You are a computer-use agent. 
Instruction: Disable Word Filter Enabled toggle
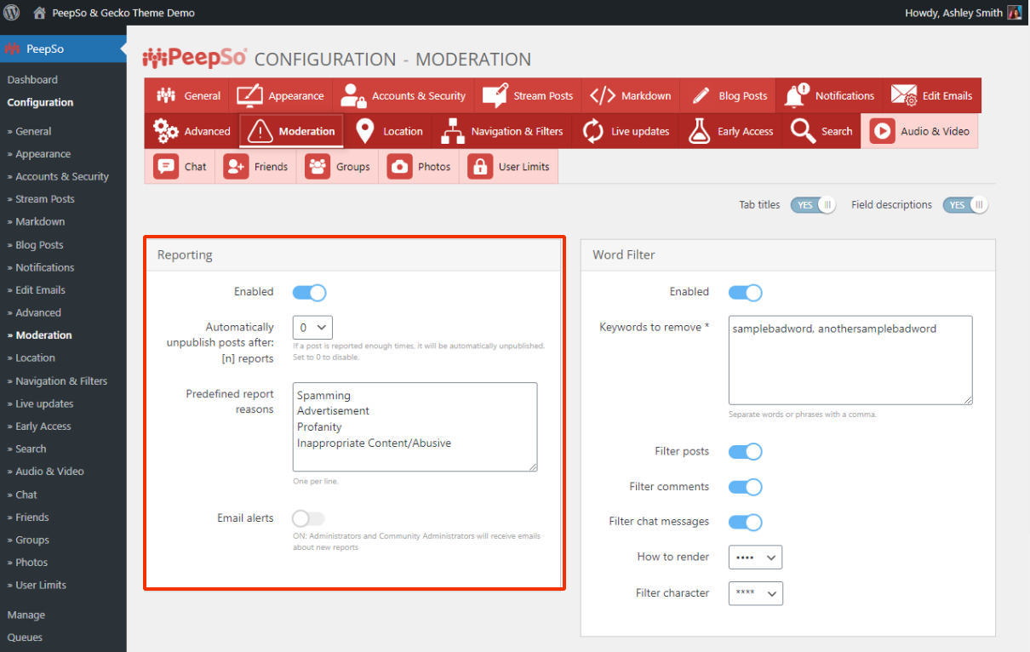click(745, 293)
